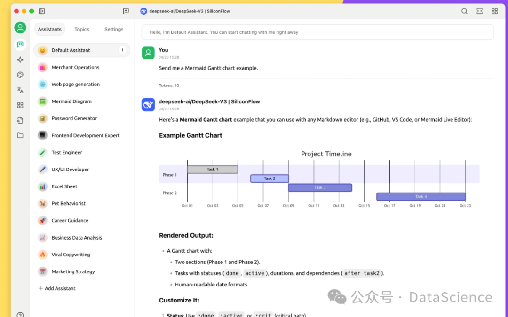The height and width of the screenshot is (317, 508).
Task: Click the deepseek-ai/DeepSeek-V3 sender name in chat
Action: 209,101
